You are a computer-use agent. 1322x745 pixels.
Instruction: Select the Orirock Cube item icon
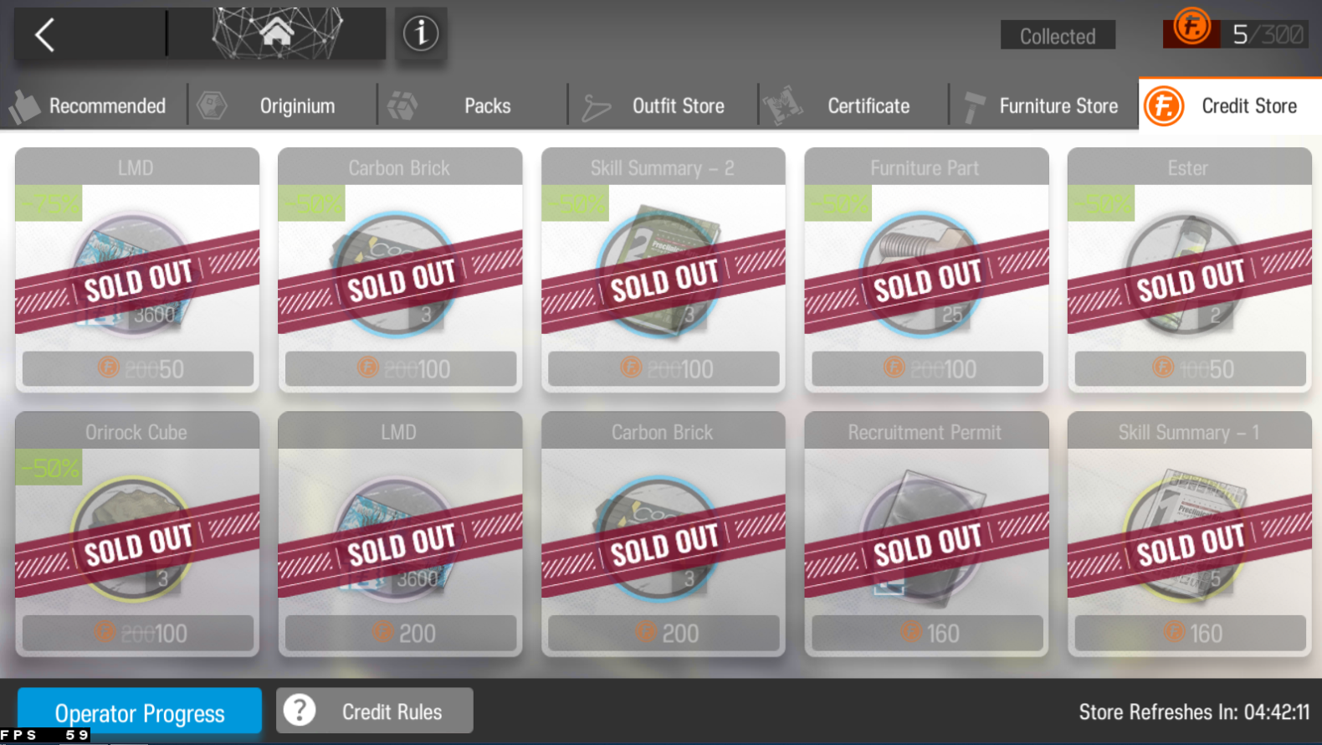[x=136, y=539]
